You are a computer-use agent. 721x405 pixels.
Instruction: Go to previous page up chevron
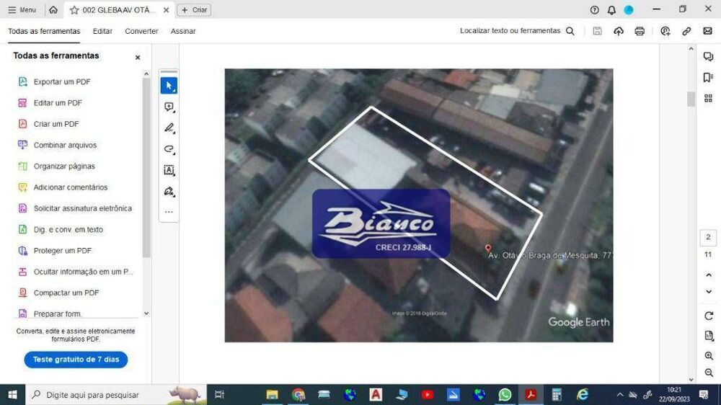pyautogui.click(x=709, y=275)
